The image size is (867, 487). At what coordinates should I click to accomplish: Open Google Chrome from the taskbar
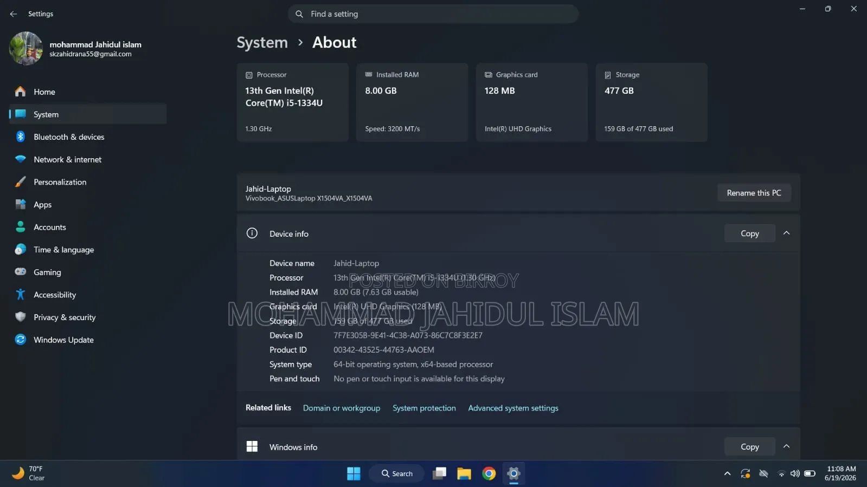[x=489, y=473]
